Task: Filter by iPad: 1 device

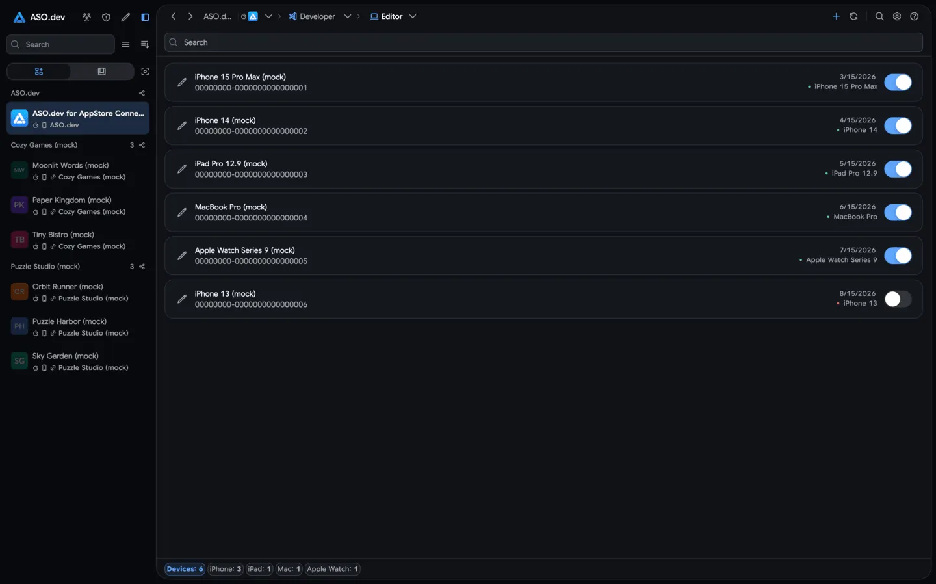Action: click(x=259, y=569)
